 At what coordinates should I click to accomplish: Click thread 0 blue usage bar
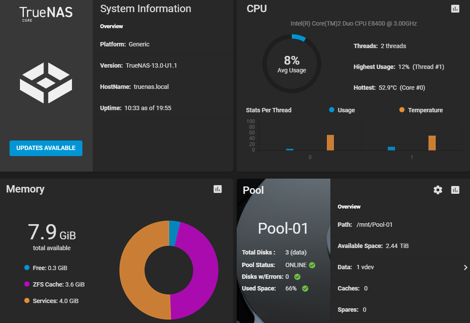[x=290, y=150]
